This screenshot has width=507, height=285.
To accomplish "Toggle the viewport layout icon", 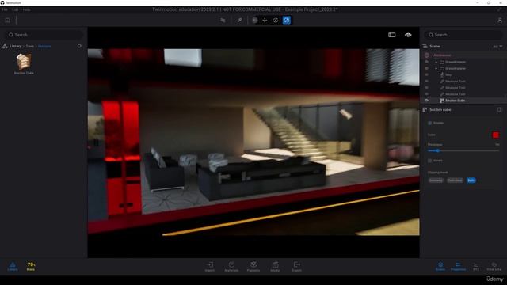I will click(392, 35).
